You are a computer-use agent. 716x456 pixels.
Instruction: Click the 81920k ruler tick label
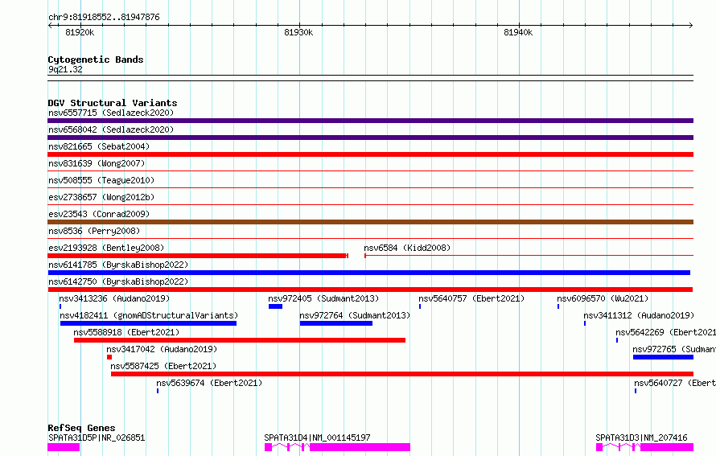coord(80,32)
